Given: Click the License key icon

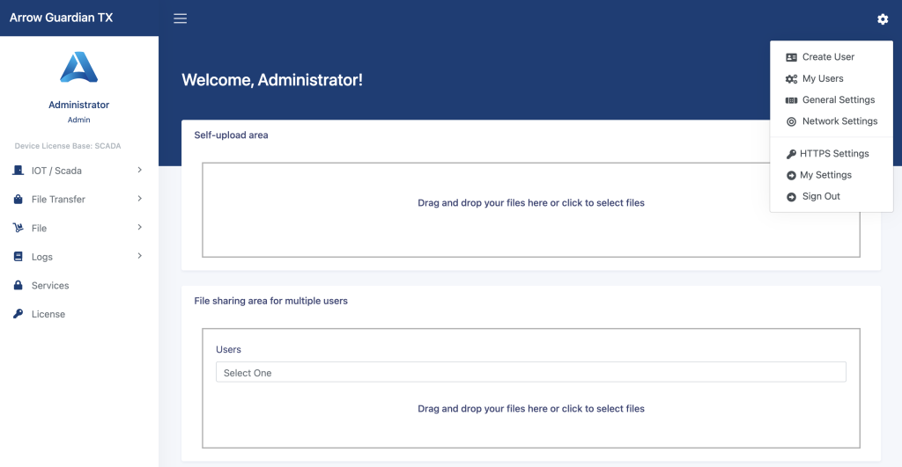Looking at the screenshot, I should 18,314.
